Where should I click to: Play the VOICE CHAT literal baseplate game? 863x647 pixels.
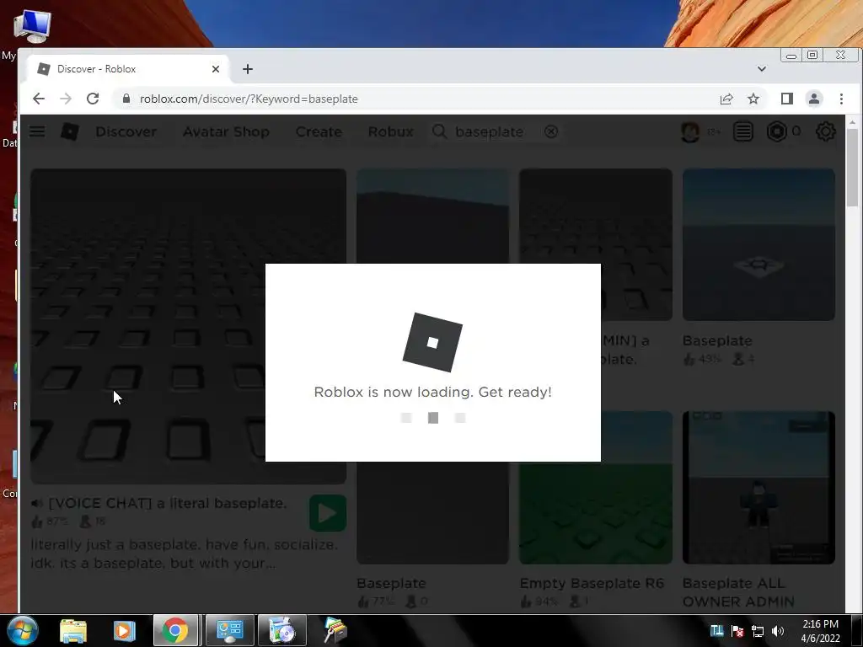pyautogui.click(x=328, y=513)
